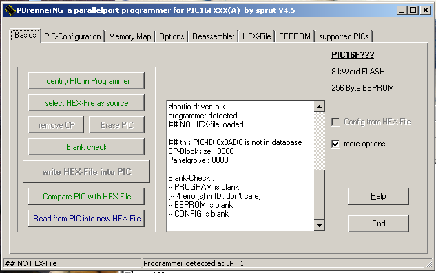Minimize the PBrennerNG window
This screenshot has height=273, width=436.
(402, 10)
